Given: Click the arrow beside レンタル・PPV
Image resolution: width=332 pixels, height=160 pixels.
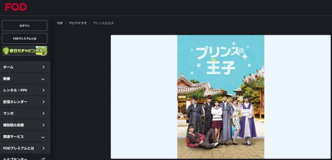Looking at the screenshot, I should point(43,90).
